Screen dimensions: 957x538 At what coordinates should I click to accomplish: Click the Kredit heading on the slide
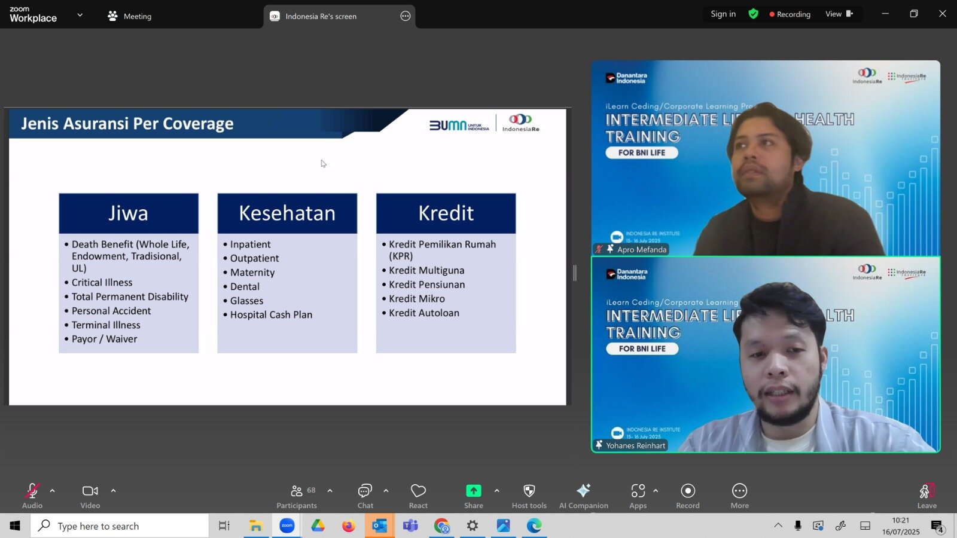(x=446, y=213)
